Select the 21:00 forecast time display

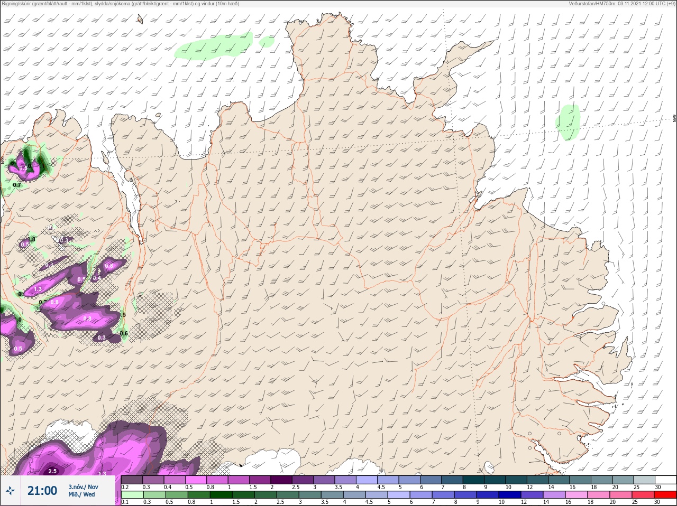42,491
